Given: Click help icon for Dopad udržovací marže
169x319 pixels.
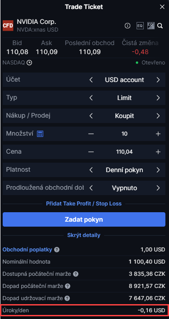Looking at the screenshot, I should point(67,298).
